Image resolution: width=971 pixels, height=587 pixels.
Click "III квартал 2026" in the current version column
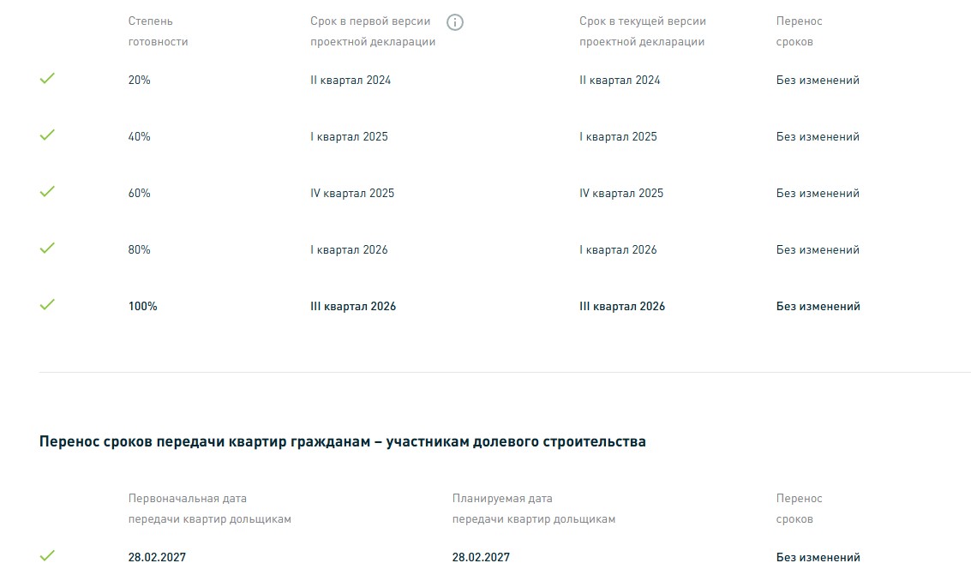pyautogui.click(x=621, y=307)
